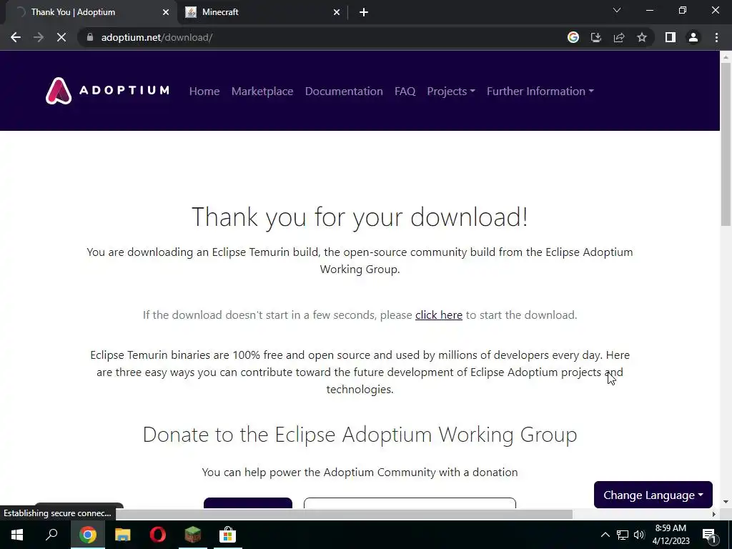Show hidden system tray icons

(605, 535)
